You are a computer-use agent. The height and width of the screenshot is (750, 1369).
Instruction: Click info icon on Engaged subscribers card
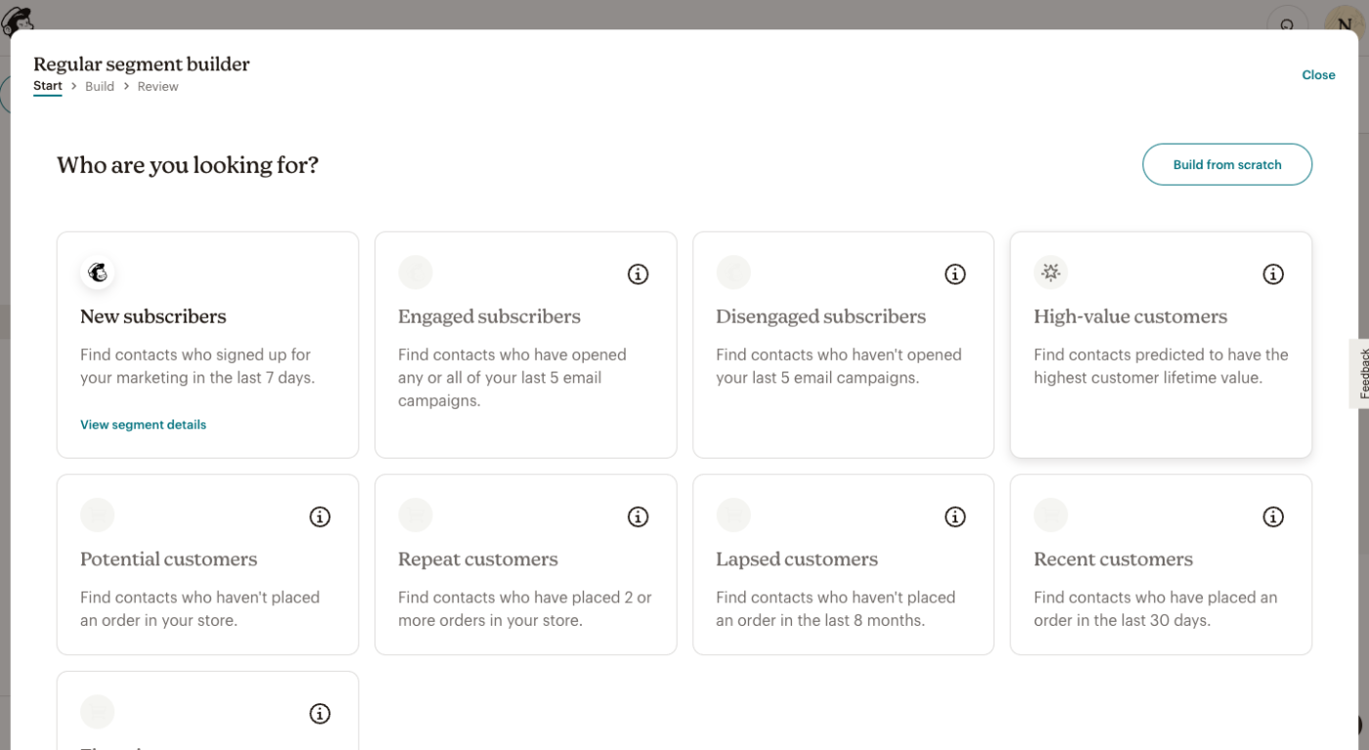coord(638,275)
